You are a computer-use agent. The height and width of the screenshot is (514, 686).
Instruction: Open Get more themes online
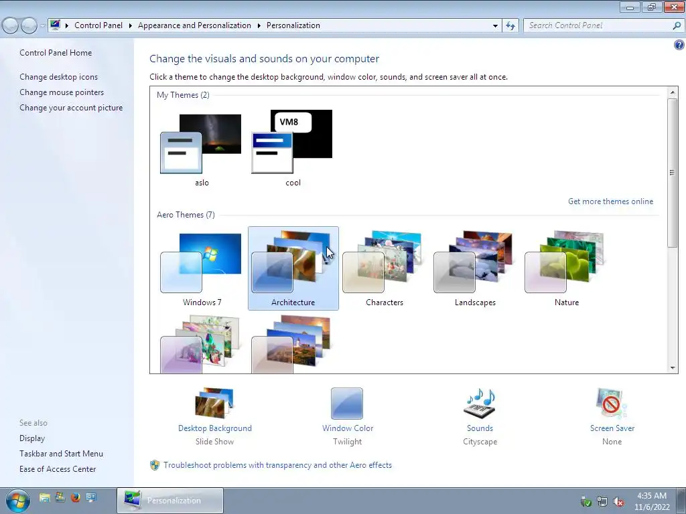click(x=610, y=201)
